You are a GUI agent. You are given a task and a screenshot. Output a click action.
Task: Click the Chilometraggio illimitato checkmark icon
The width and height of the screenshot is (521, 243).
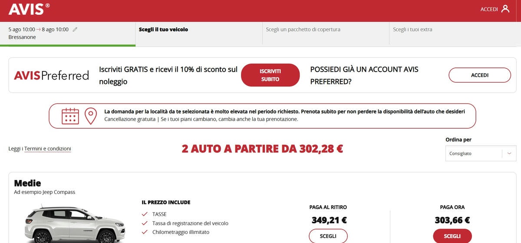click(145, 232)
